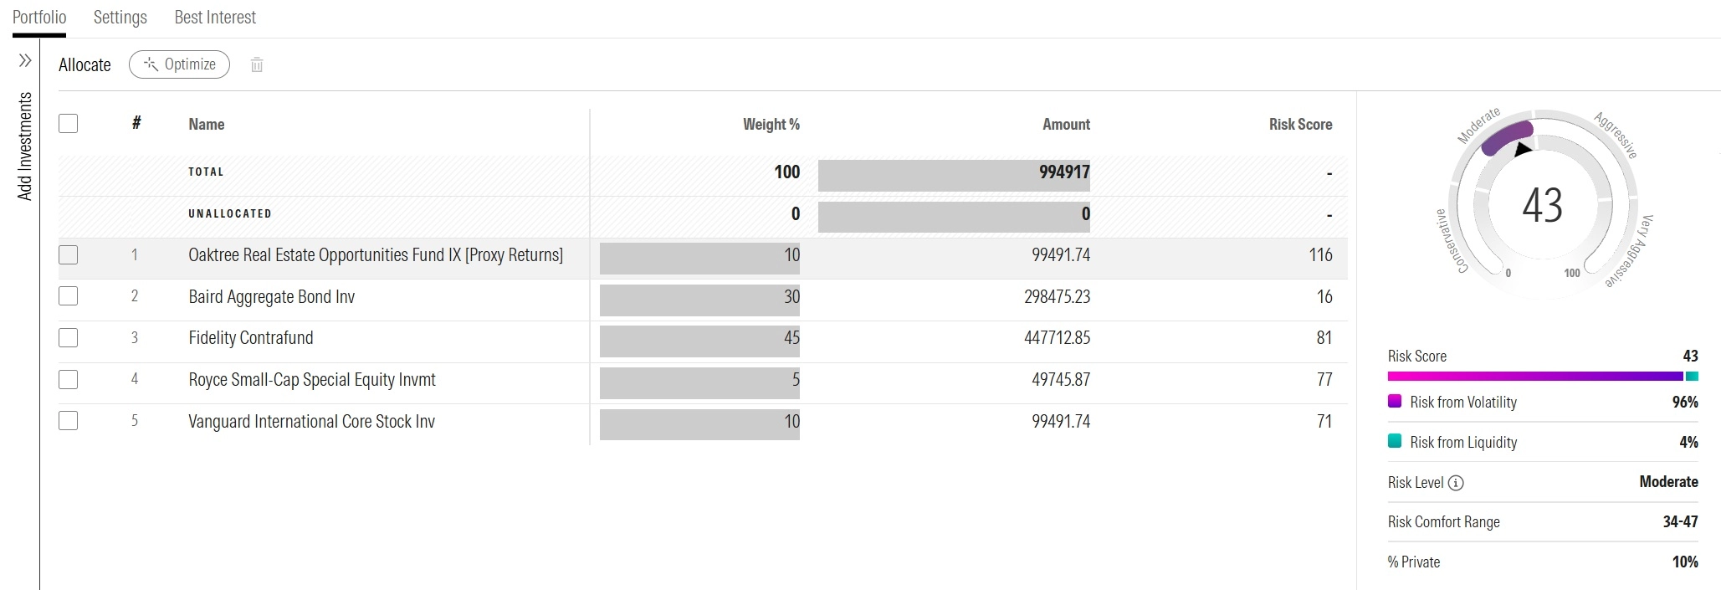Screen dimensions: 1721x590
Task: Click amount 298475.23
Action: (1058, 297)
